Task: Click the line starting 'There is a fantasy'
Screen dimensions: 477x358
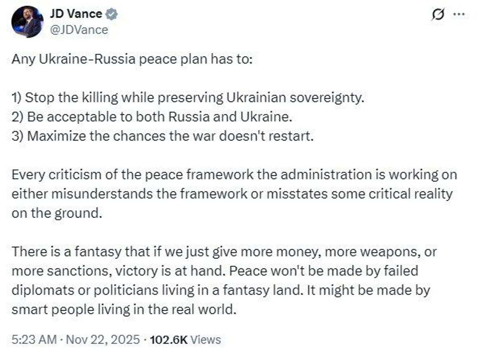Action: (224, 252)
